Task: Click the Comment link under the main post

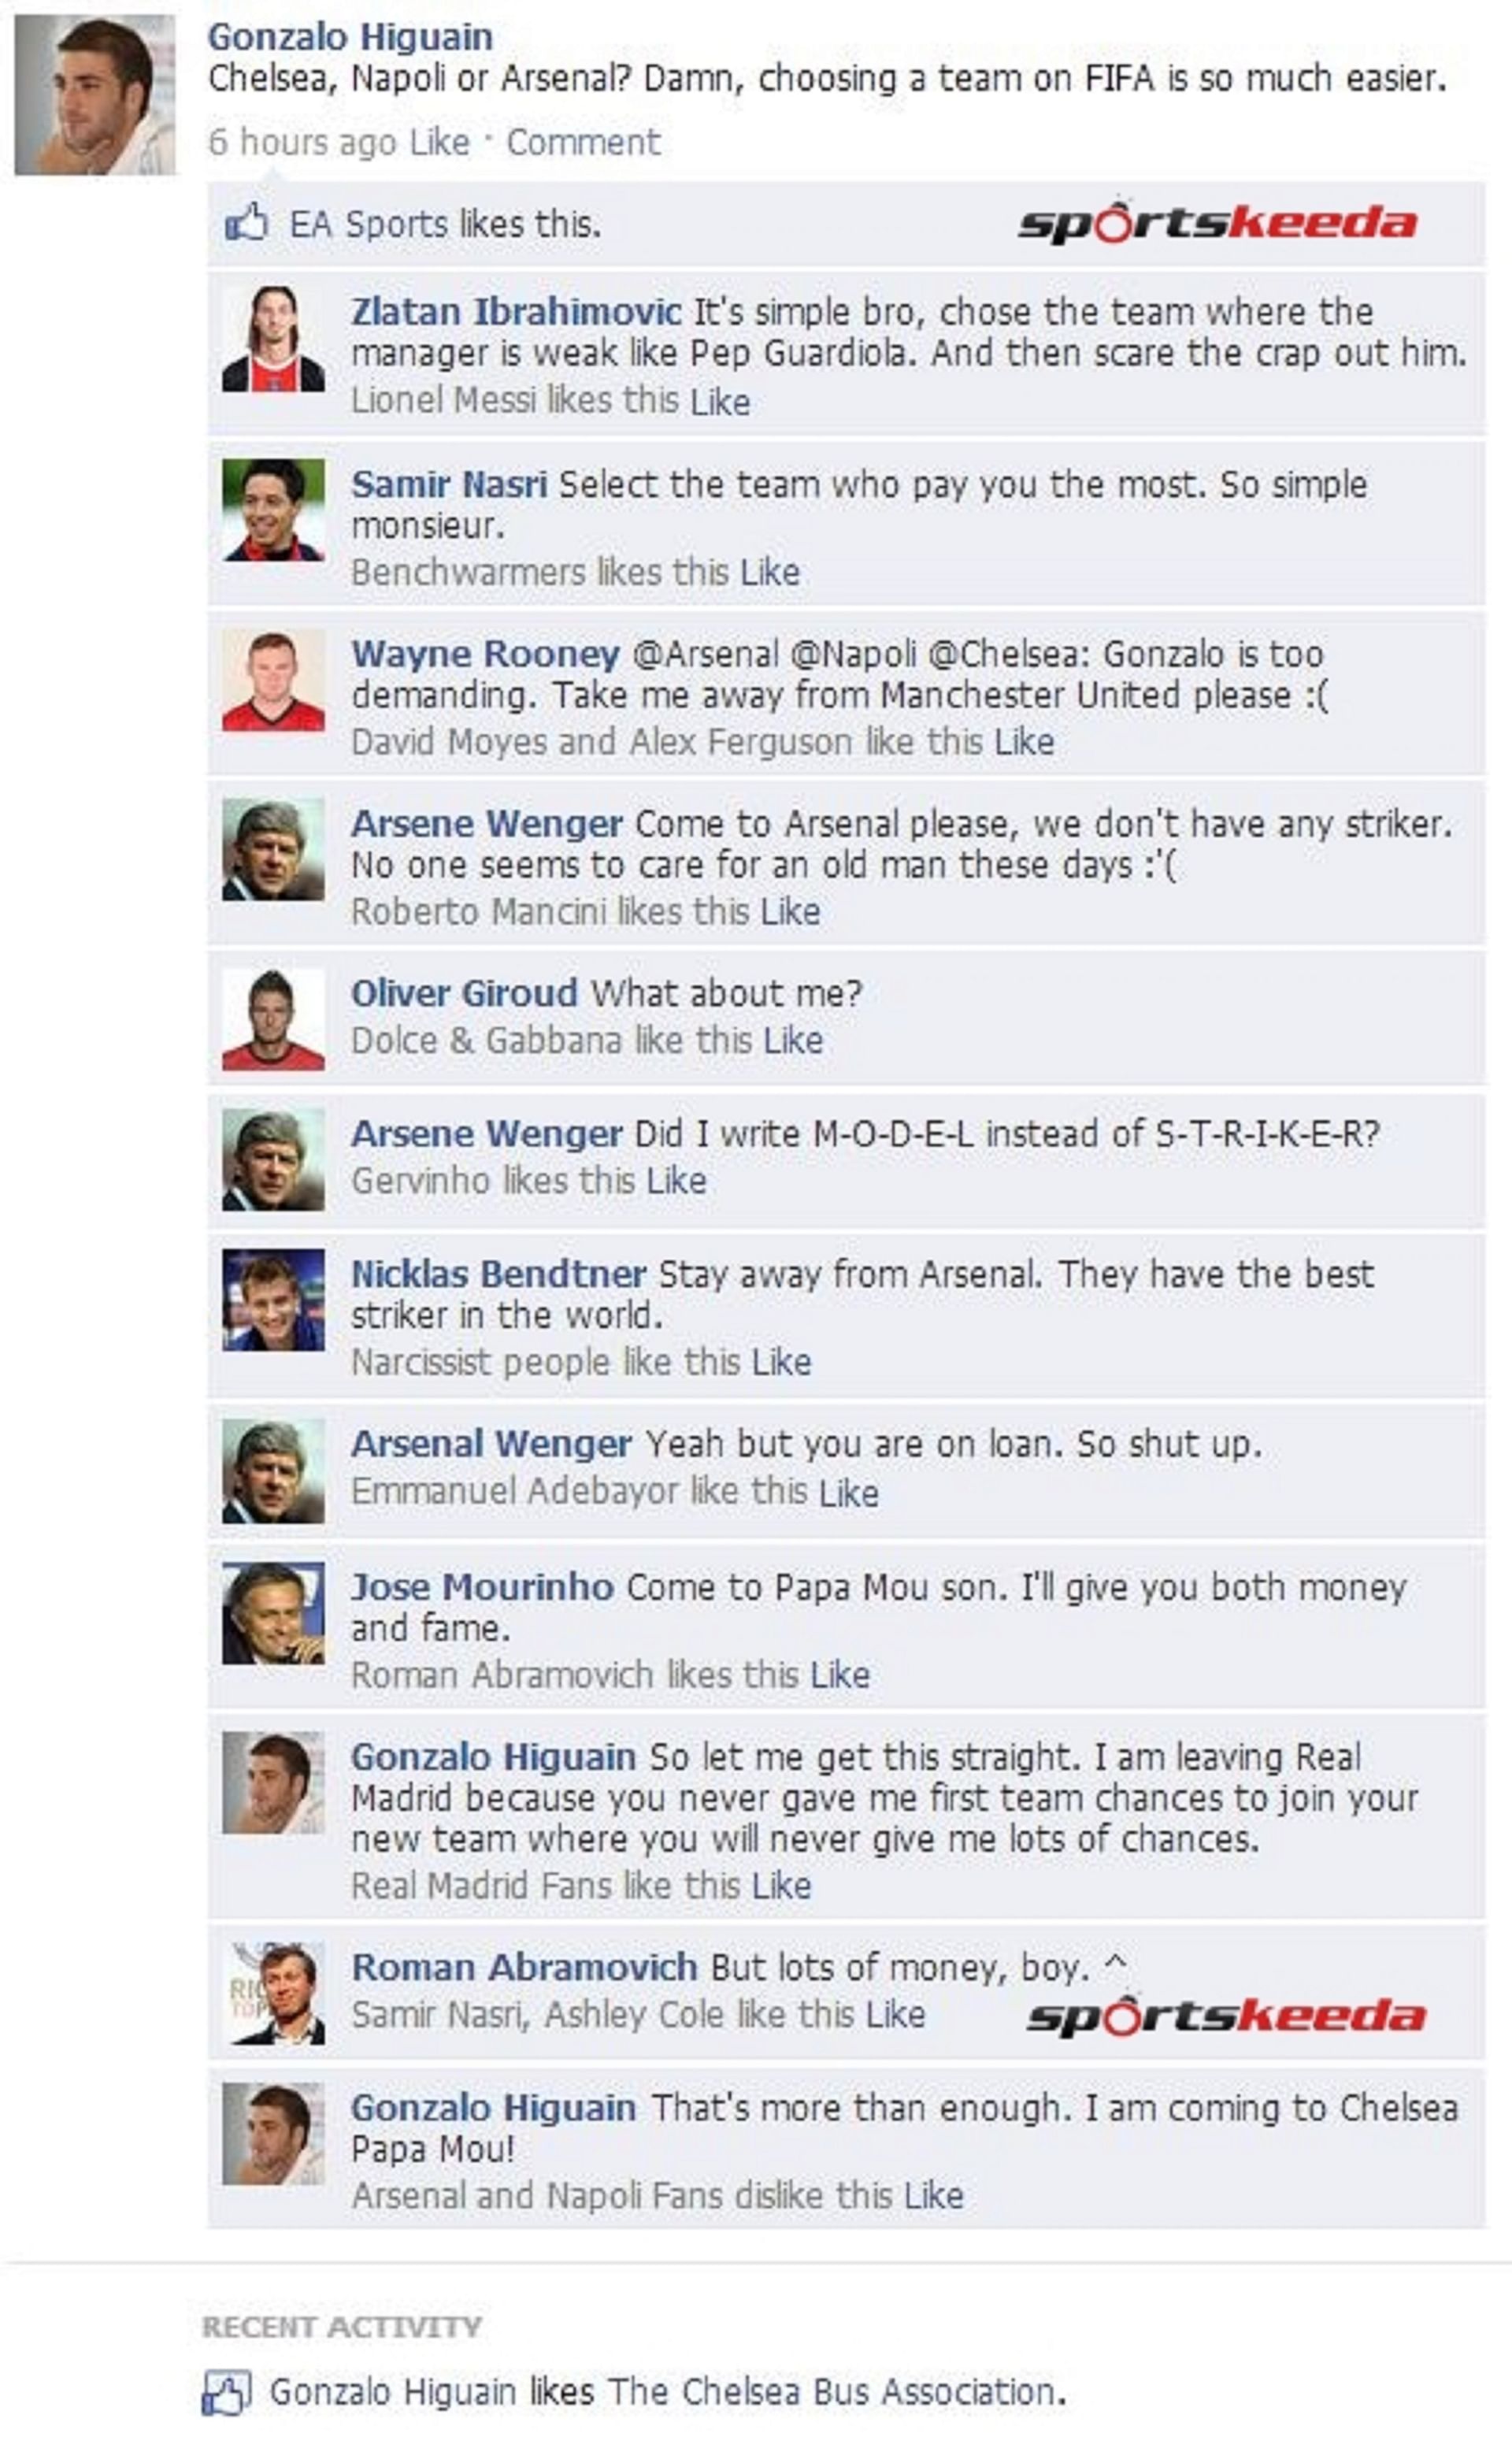Action: click(583, 143)
